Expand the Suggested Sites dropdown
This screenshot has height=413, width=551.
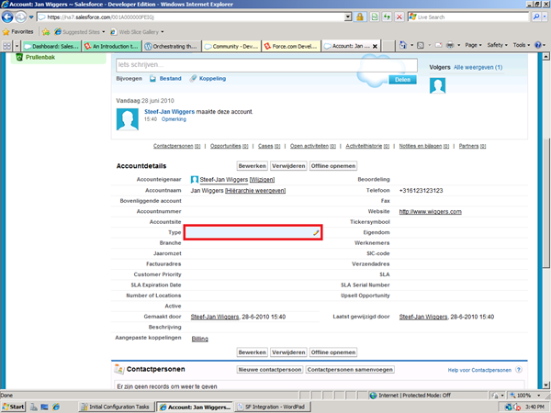point(103,32)
